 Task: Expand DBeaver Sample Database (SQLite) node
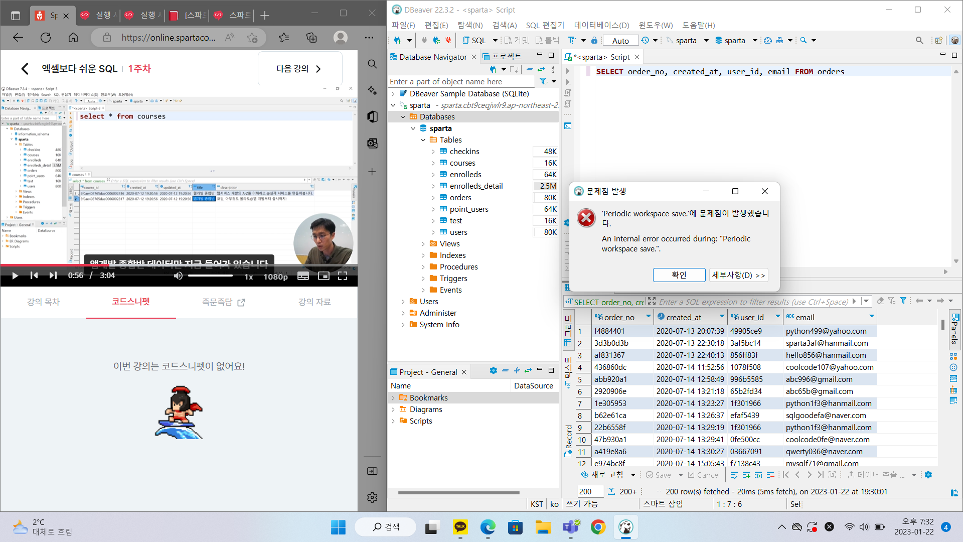click(x=393, y=94)
